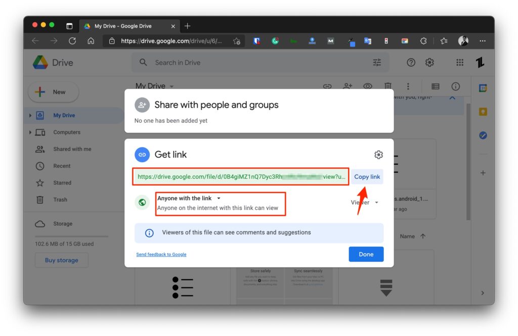Open Google Keep in the side panel
Viewport: 518px width, 336px height.
tap(483, 111)
